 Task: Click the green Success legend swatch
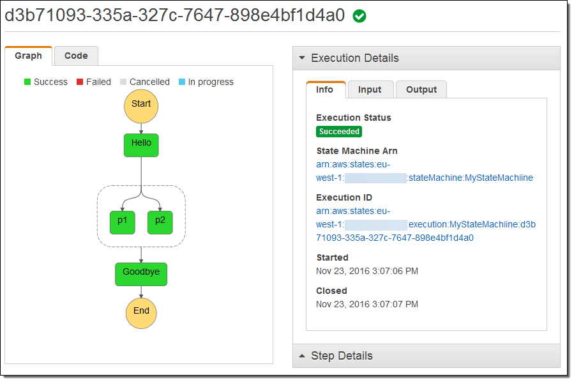coord(27,82)
